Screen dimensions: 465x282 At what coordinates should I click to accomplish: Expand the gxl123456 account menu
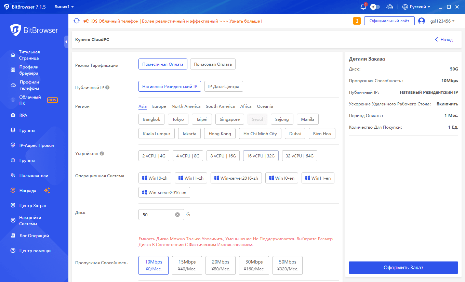442,21
